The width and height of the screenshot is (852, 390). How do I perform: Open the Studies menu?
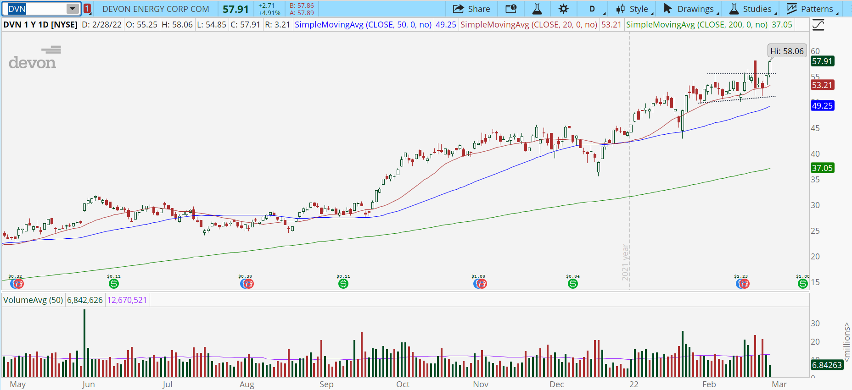pyautogui.click(x=751, y=9)
